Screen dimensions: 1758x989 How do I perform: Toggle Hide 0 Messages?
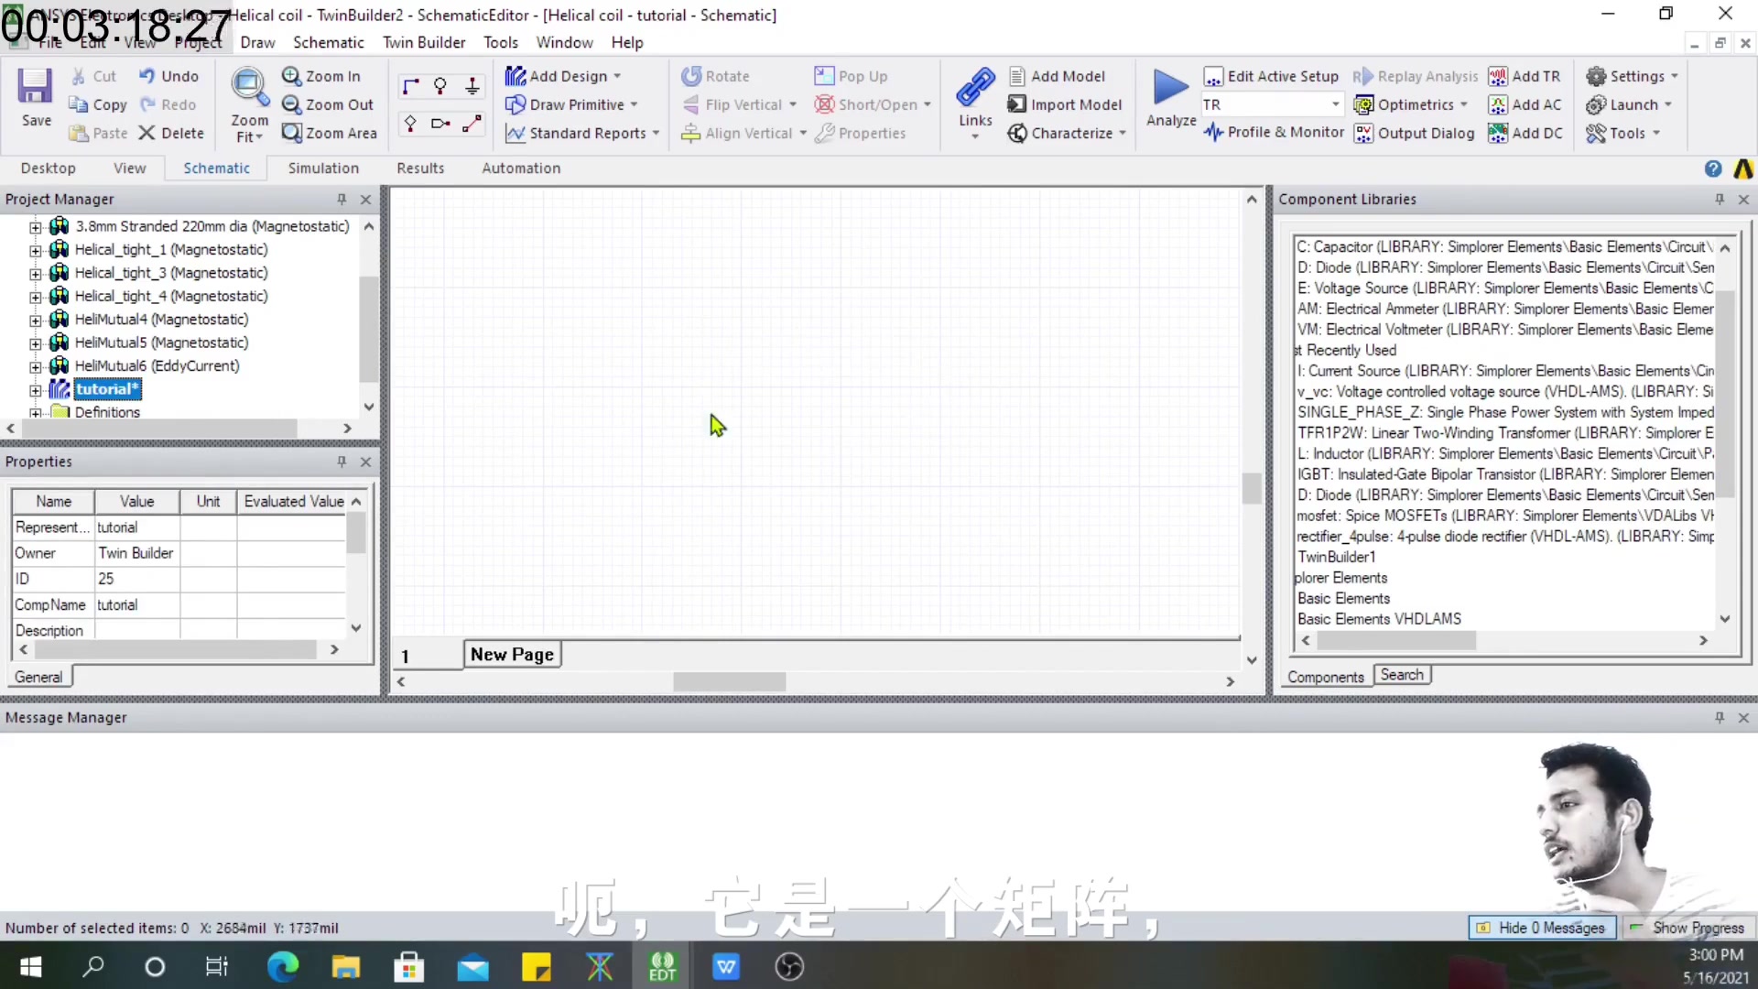1542,928
